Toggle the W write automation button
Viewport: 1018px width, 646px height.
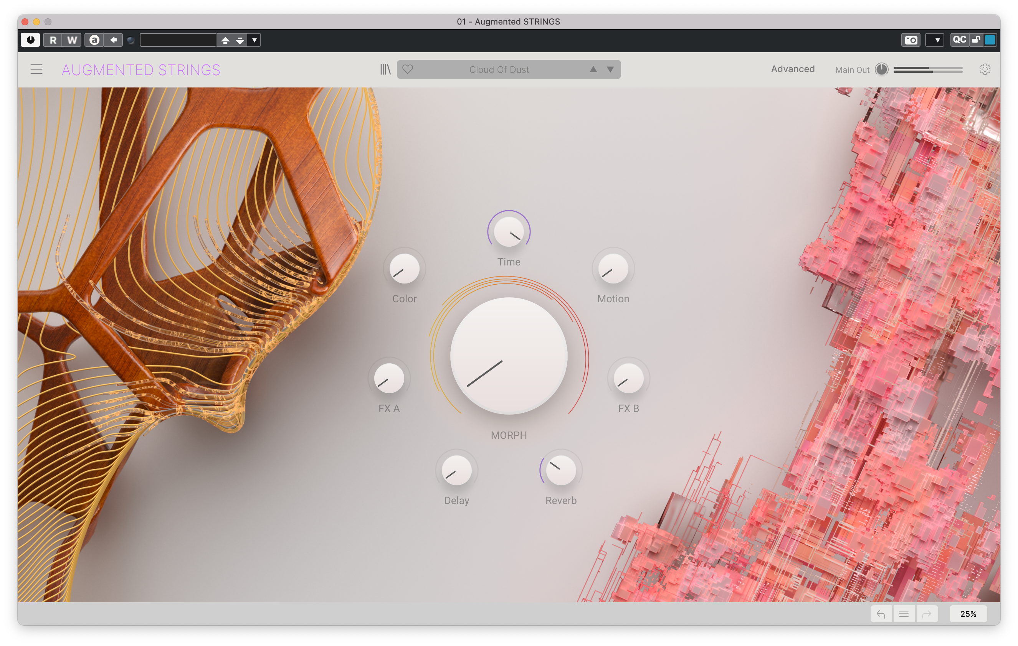click(x=72, y=40)
